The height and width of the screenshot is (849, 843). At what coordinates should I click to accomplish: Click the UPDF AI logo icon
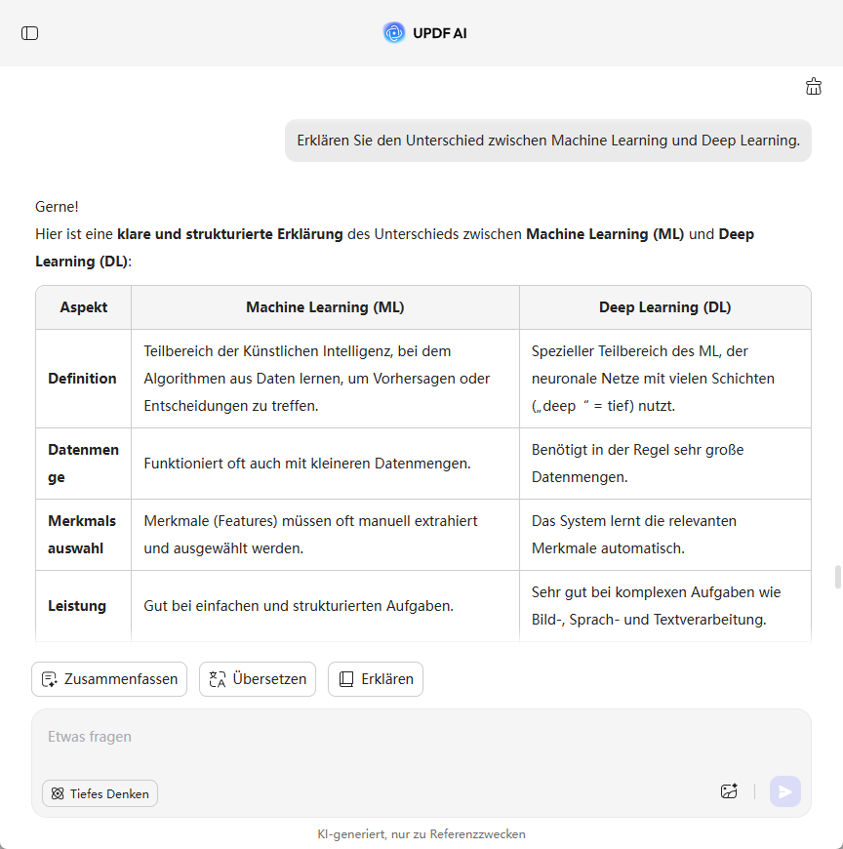tap(394, 33)
